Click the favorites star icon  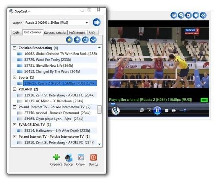[69, 40]
